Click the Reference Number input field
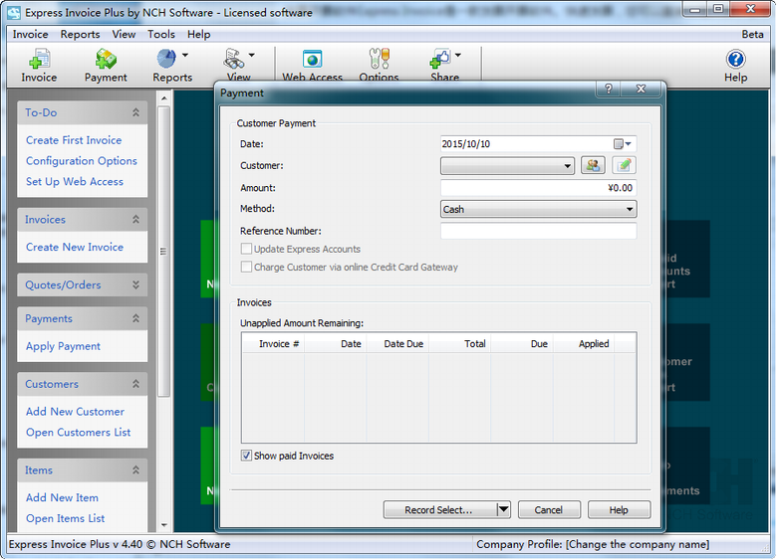Image resolution: width=777 pixels, height=560 pixels. 538,231
